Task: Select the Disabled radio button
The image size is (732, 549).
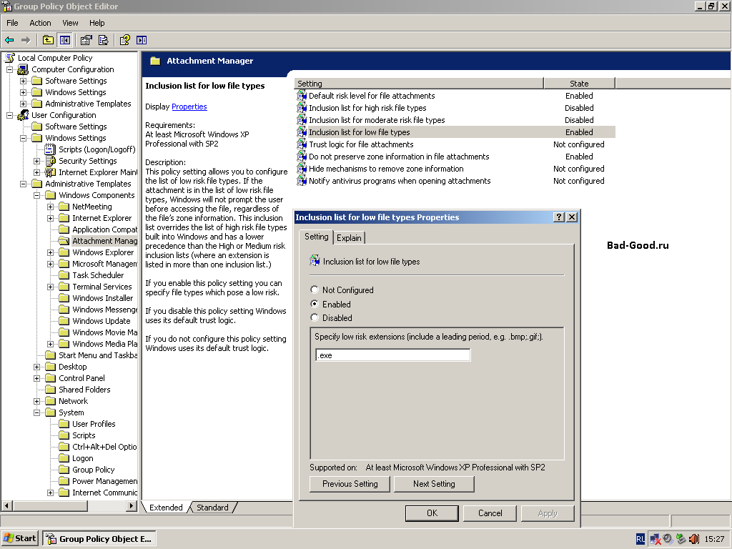Action: [315, 317]
